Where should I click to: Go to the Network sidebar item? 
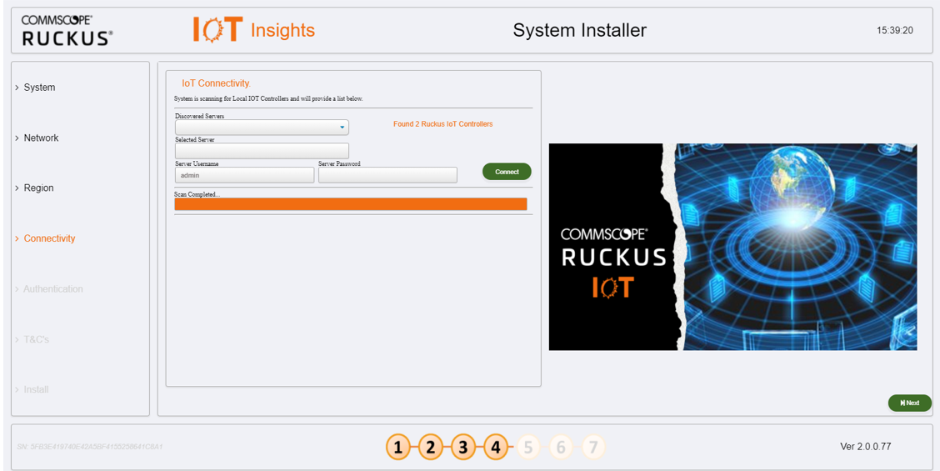point(41,138)
